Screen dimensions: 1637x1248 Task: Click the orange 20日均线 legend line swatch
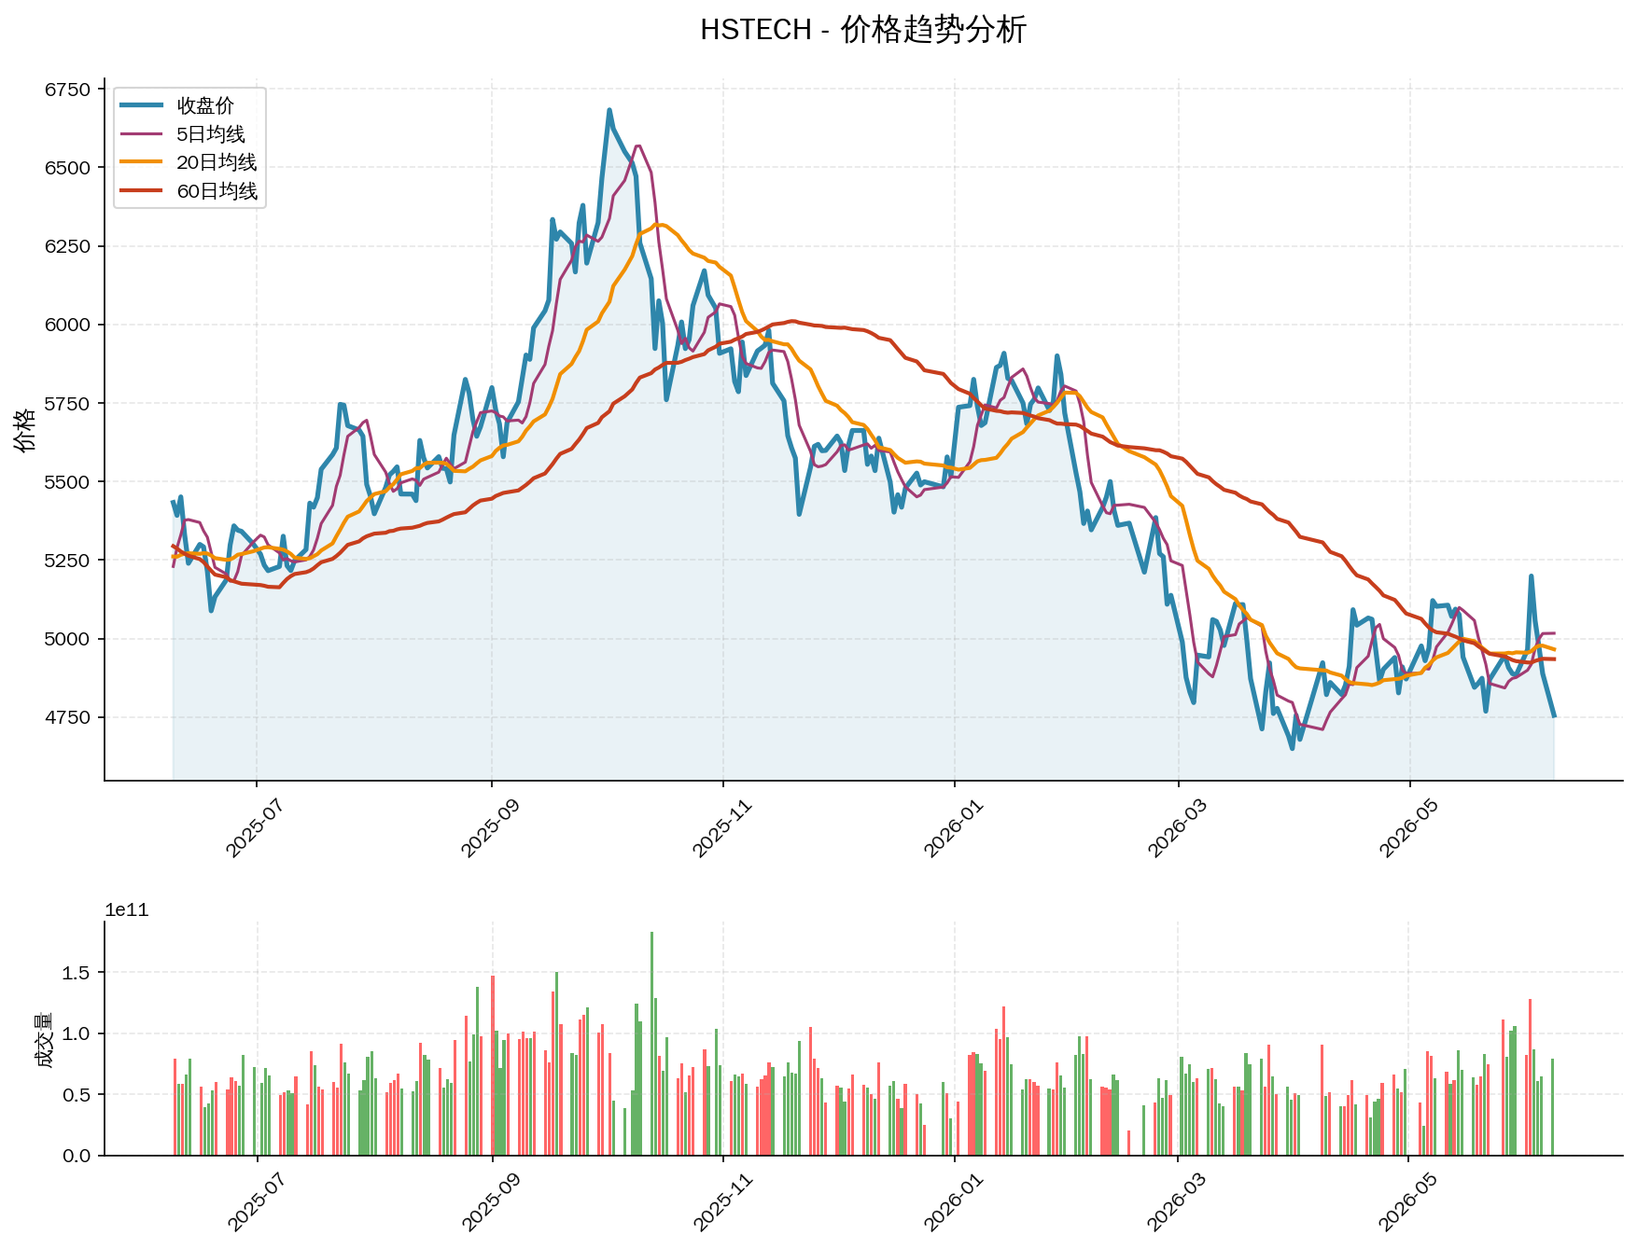pyautogui.click(x=142, y=162)
